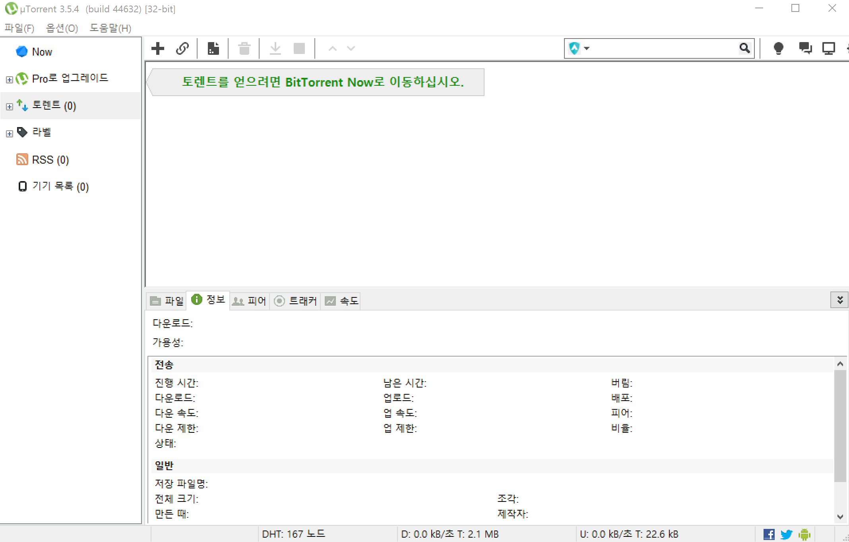This screenshot has height=542, width=849.
Task: Click the Remove Torrent trash icon
Action: coord(244,48)
